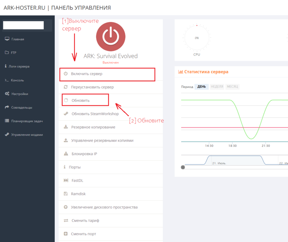Viewport: 288px width, 242px height.
Task: Open Консоль from the left sidebar
Action: [x=17, y=80]
